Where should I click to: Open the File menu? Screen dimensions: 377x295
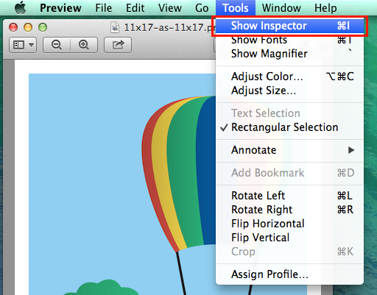(104, 8)
